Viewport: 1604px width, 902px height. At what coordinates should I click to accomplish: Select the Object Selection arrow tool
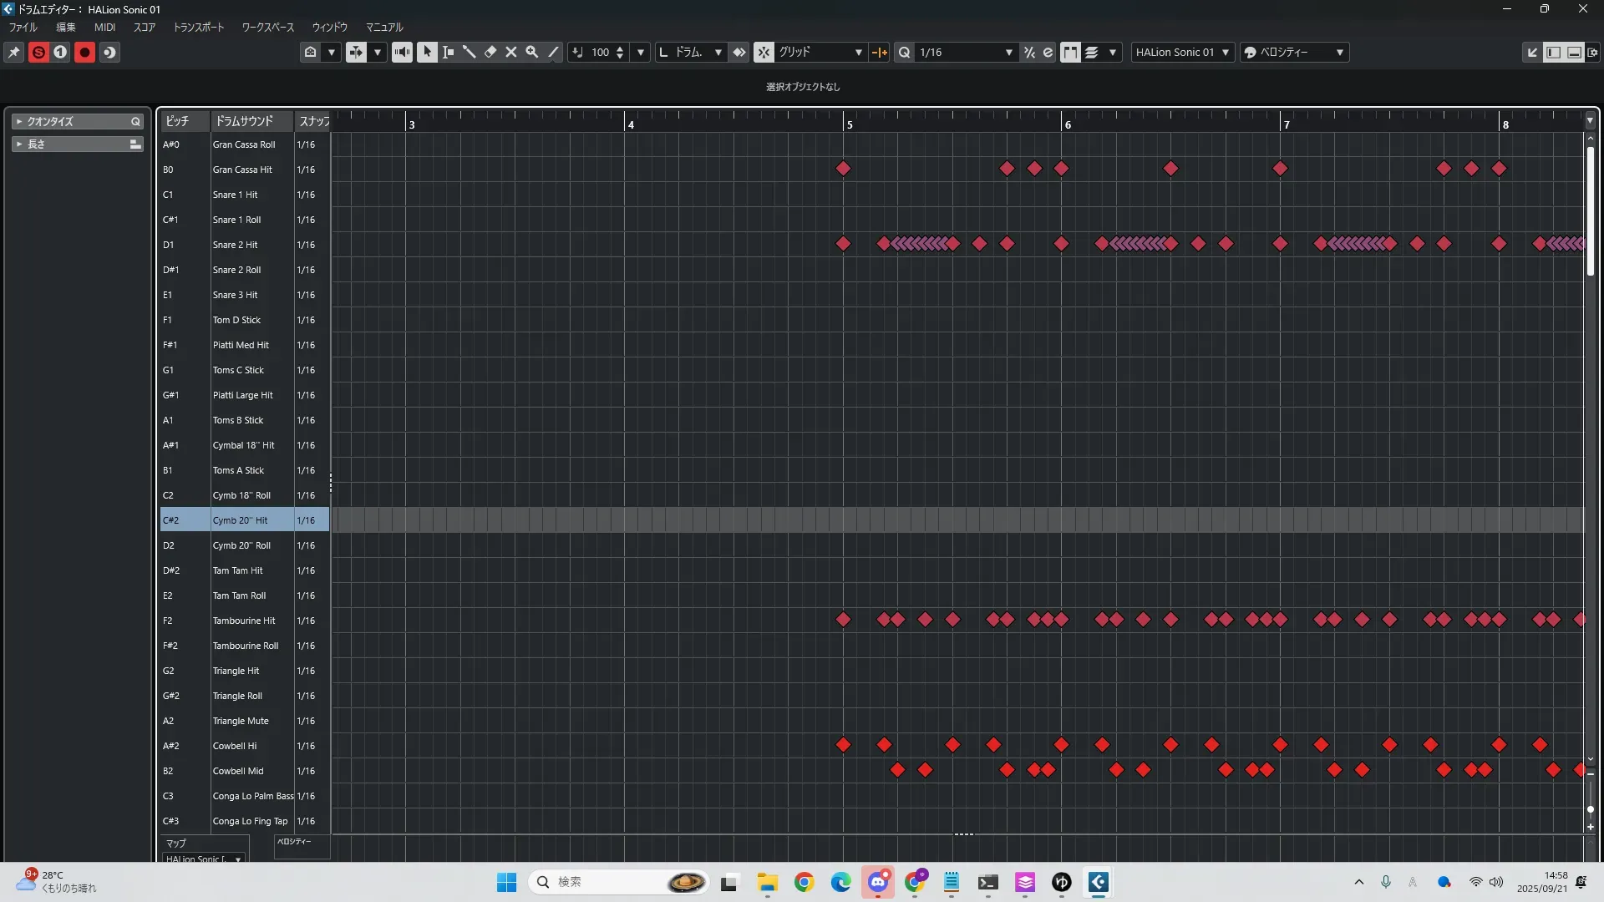(x=427, y=52)
